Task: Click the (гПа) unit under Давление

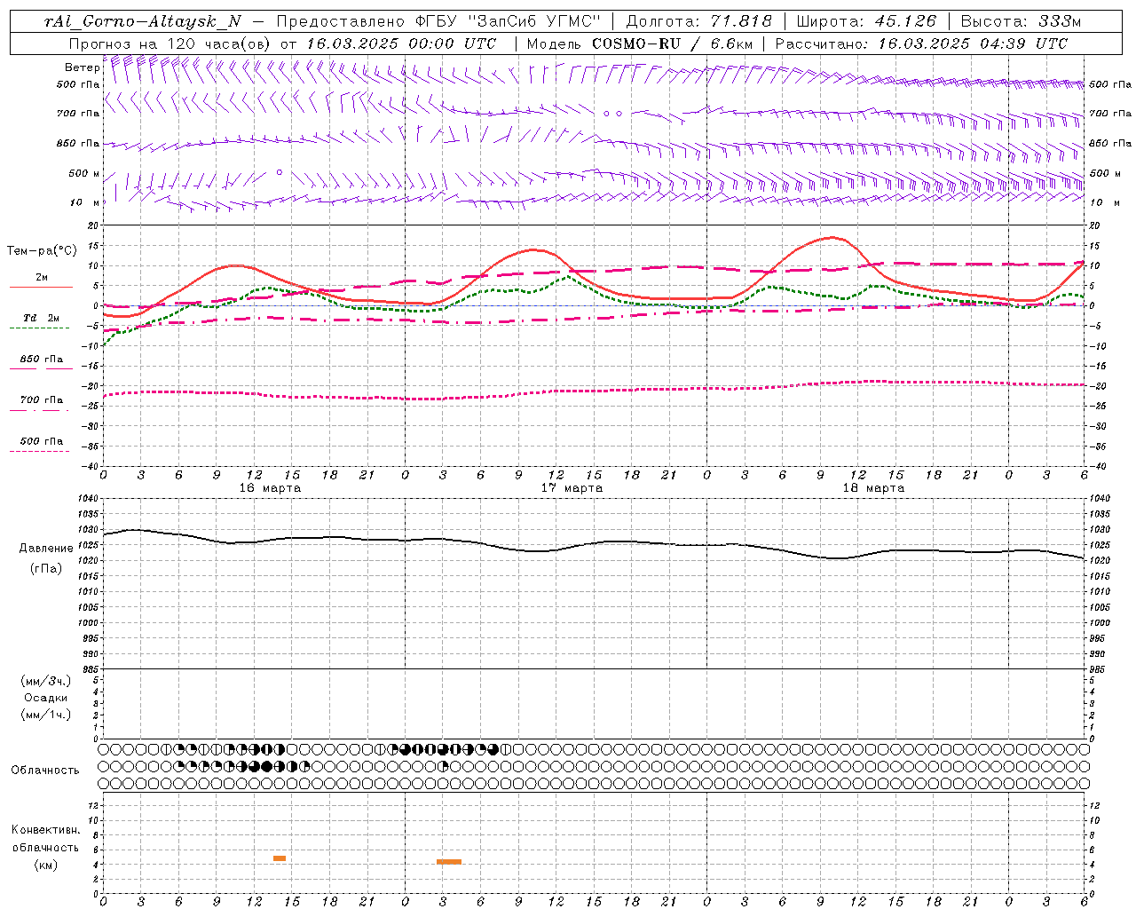Action: (x=46, y=568)
